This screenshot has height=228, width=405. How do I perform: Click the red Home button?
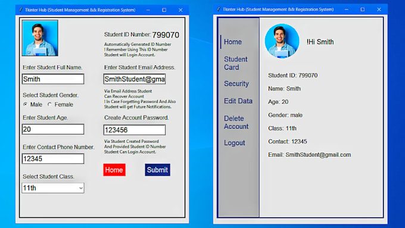coord(114,170)
